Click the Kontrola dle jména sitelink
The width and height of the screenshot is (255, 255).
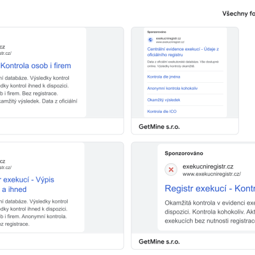164,76
